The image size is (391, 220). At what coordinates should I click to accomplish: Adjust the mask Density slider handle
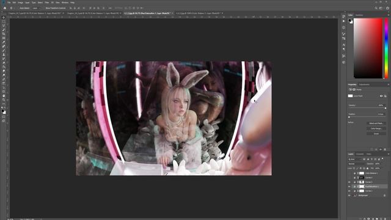click(386, 108)
